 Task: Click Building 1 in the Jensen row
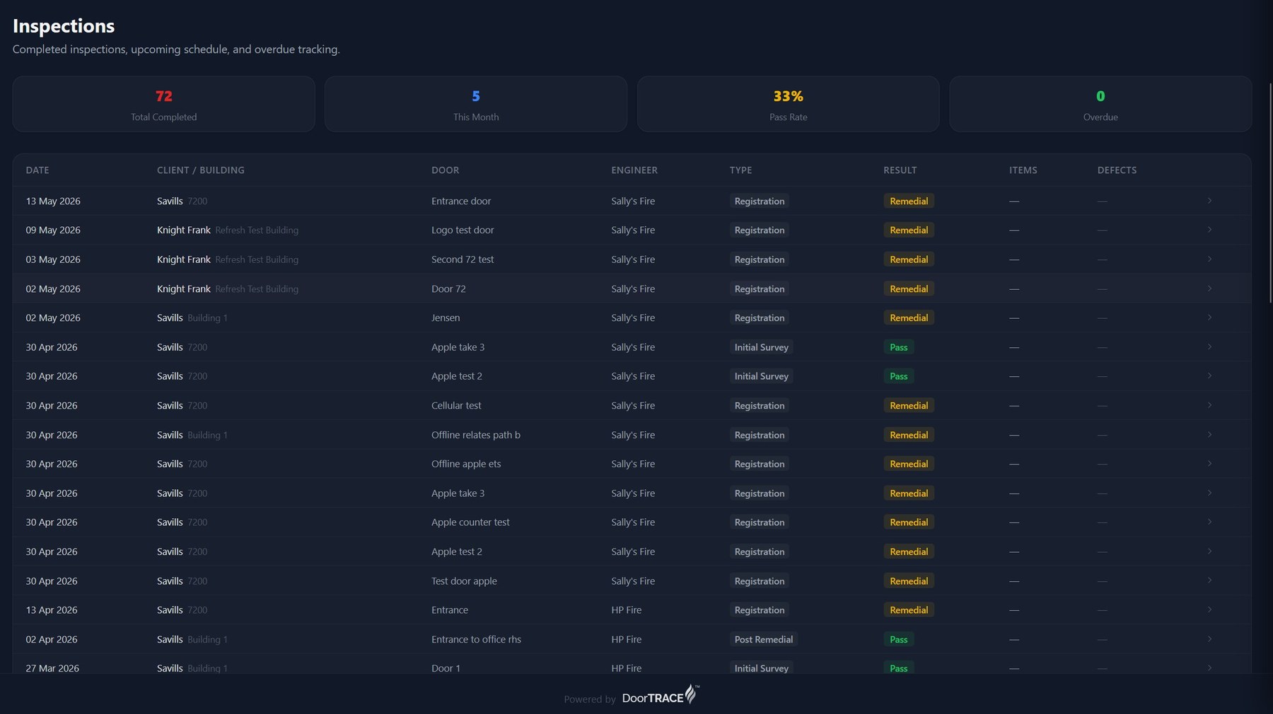click(207, 317)
